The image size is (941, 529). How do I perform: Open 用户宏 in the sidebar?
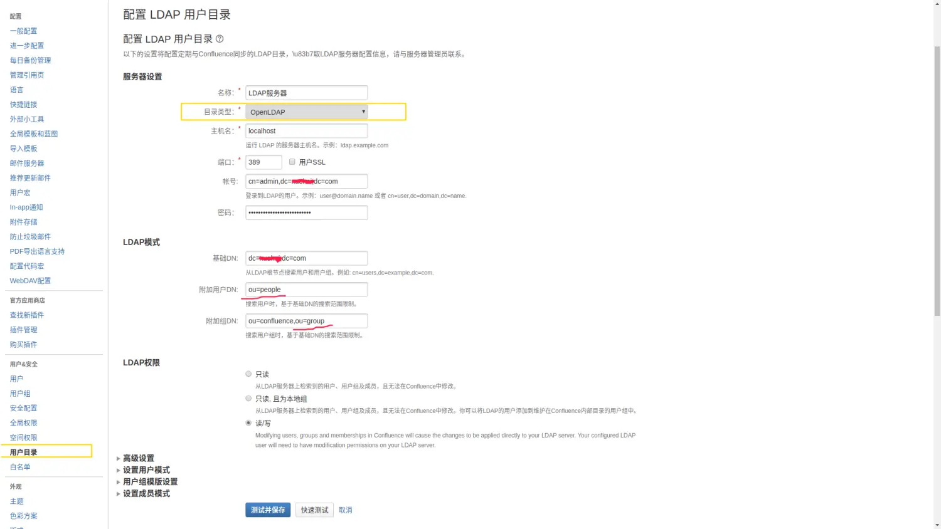(20, 192)
